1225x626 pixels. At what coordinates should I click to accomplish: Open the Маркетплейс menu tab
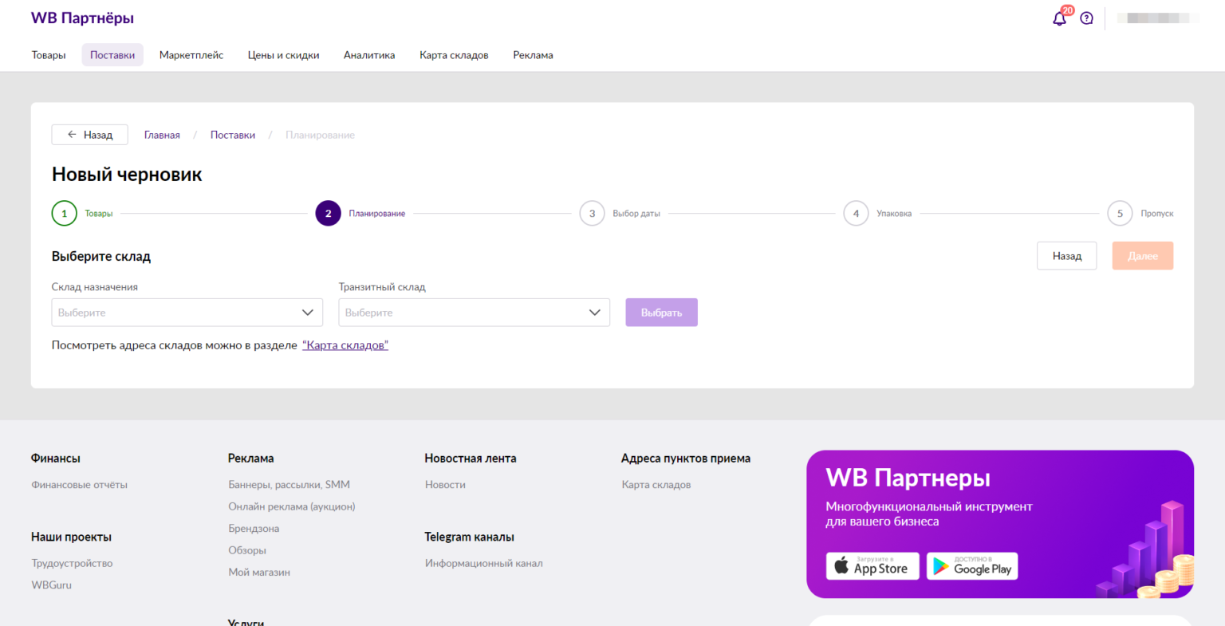(x=191, y=55)
